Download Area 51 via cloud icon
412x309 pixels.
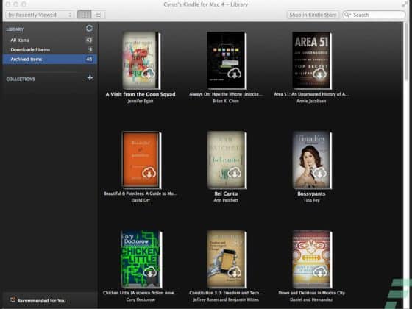(x=319, y=74)
